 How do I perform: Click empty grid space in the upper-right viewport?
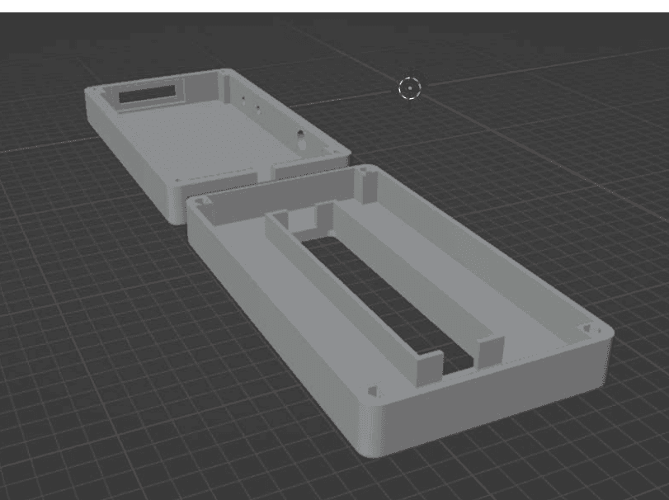pyautogui.click(x=577, y=83)
